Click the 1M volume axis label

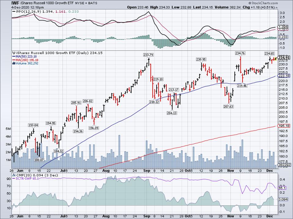tap(9, 160)
